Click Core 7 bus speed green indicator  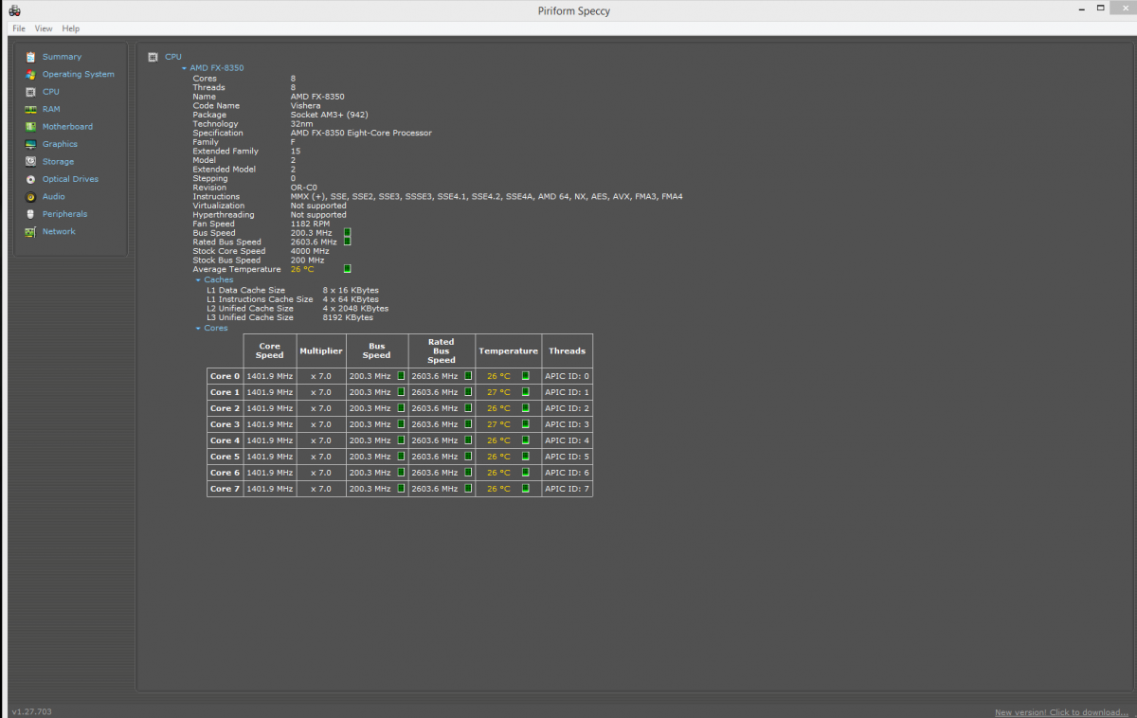coord(401,489)
